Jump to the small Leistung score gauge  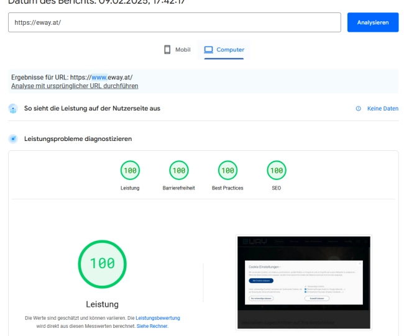click(130, 170)
